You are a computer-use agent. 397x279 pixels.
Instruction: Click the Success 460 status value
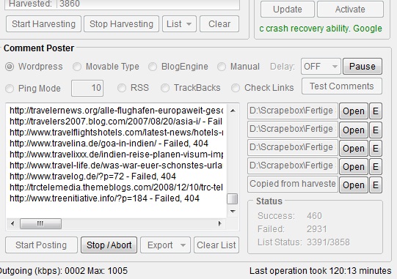pyautogui.click(x=314, y=216)
